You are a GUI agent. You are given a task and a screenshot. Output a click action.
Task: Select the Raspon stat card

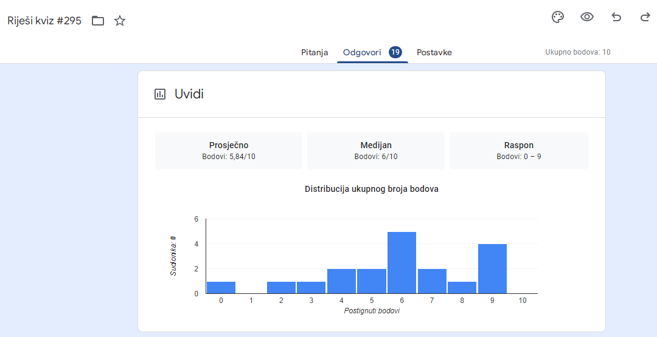519,151
